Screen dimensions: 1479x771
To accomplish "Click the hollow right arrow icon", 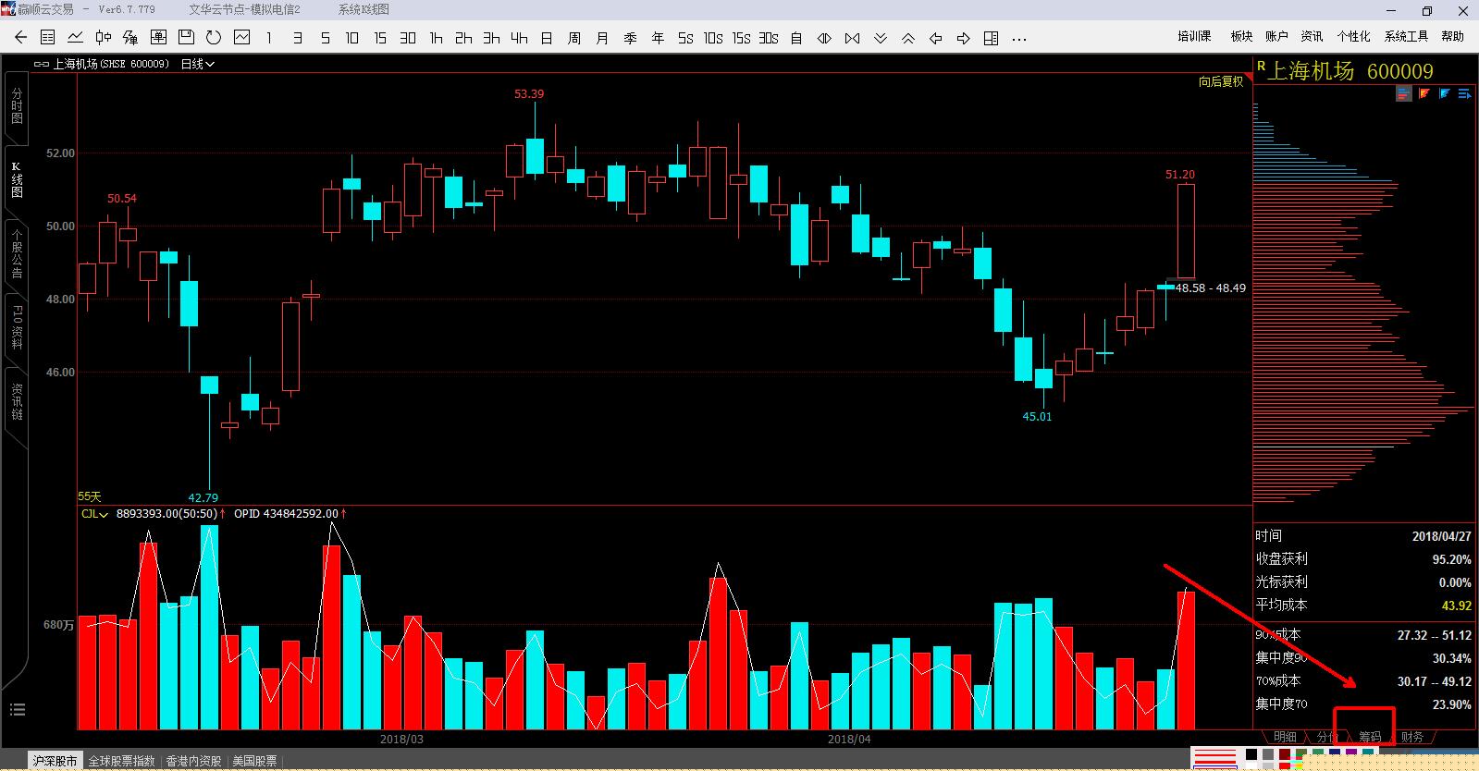I will pyautogui.click(x=964, y=38).
